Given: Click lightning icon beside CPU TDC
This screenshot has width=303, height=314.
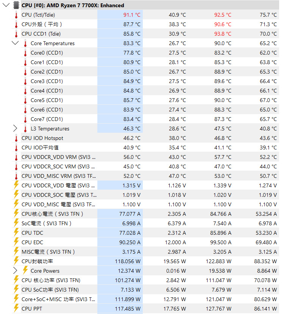Looking at the screenshot, I should [x=16, y=232].
